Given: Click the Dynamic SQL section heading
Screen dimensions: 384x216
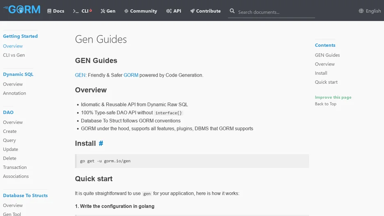Looking at the screenshot, I should [18, 74].
